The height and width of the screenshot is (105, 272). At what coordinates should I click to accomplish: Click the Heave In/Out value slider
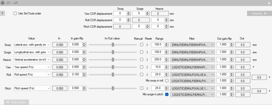tap(113, 60)
